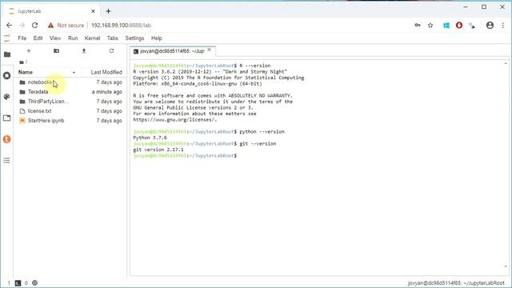Image resolution: width=512 pixels, height=288 pixels.
Task: Click the Windows-logo extension icon
Action: click(x=446, y=25)
